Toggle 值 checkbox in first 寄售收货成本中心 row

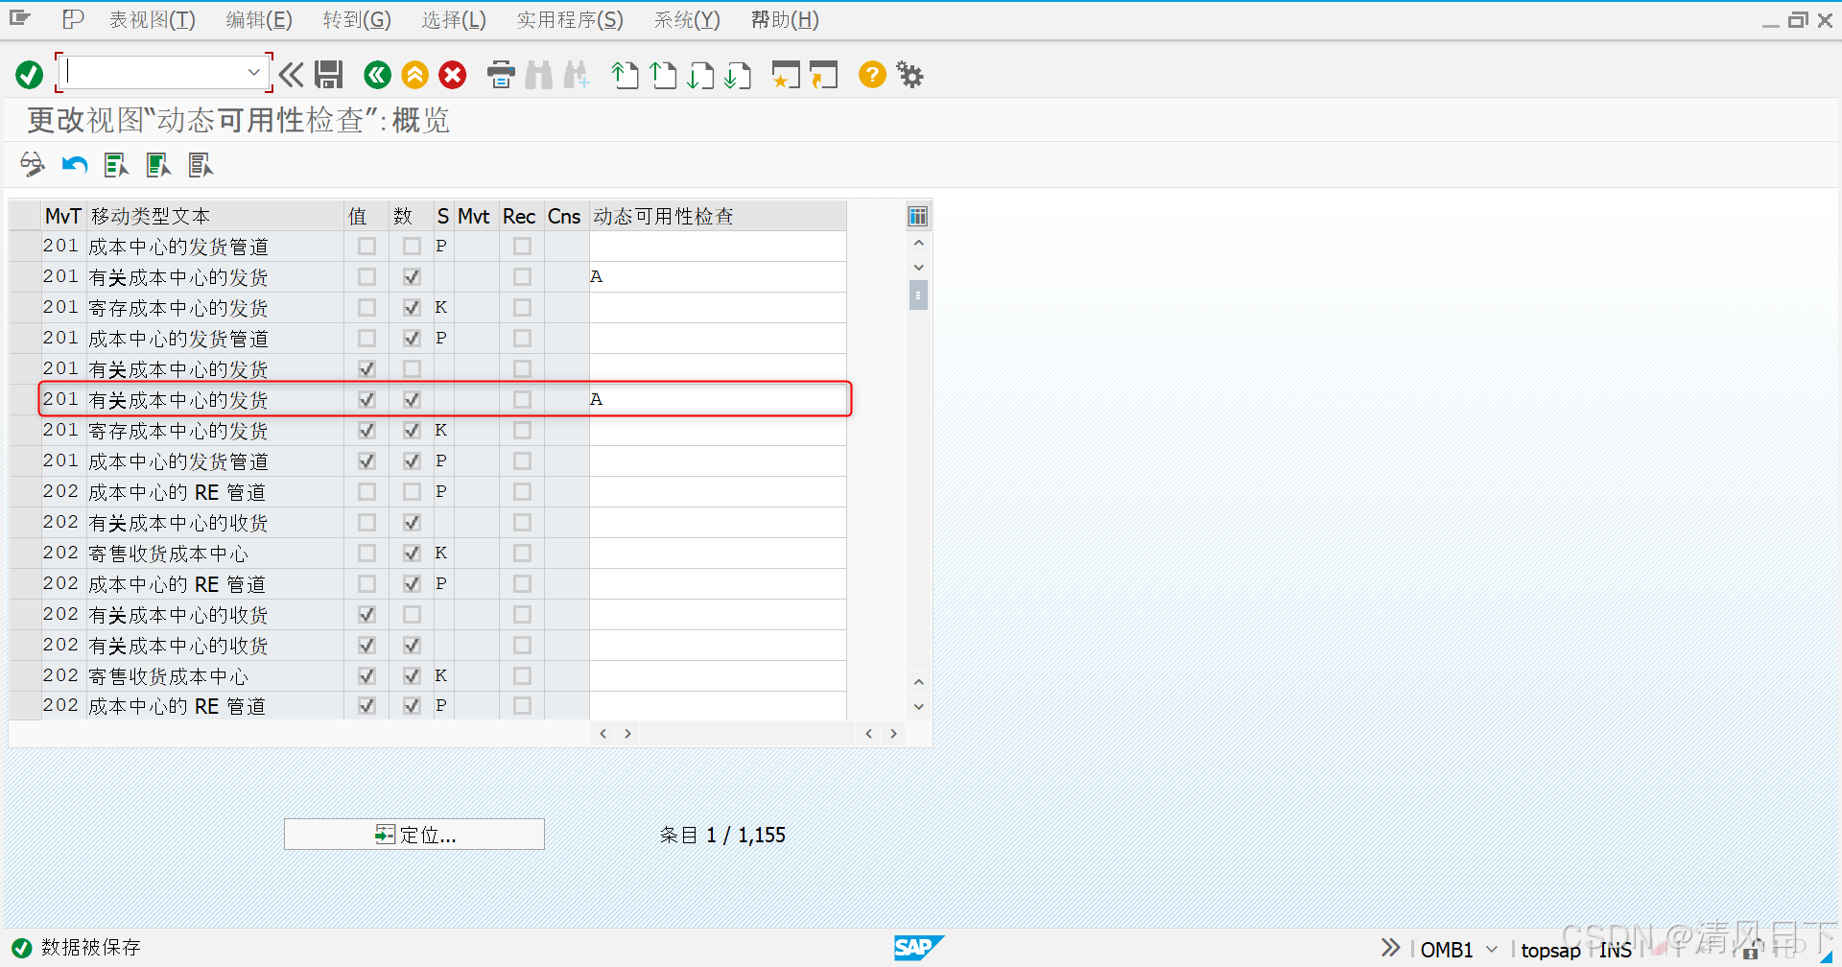(366, 554)
